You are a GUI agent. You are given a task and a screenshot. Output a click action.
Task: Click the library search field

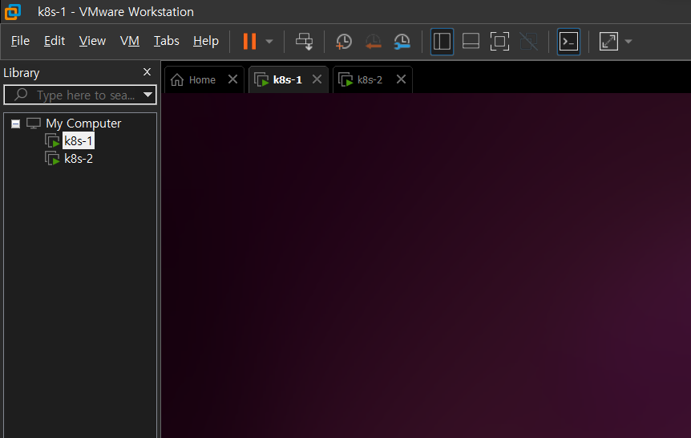pos(80,95)
